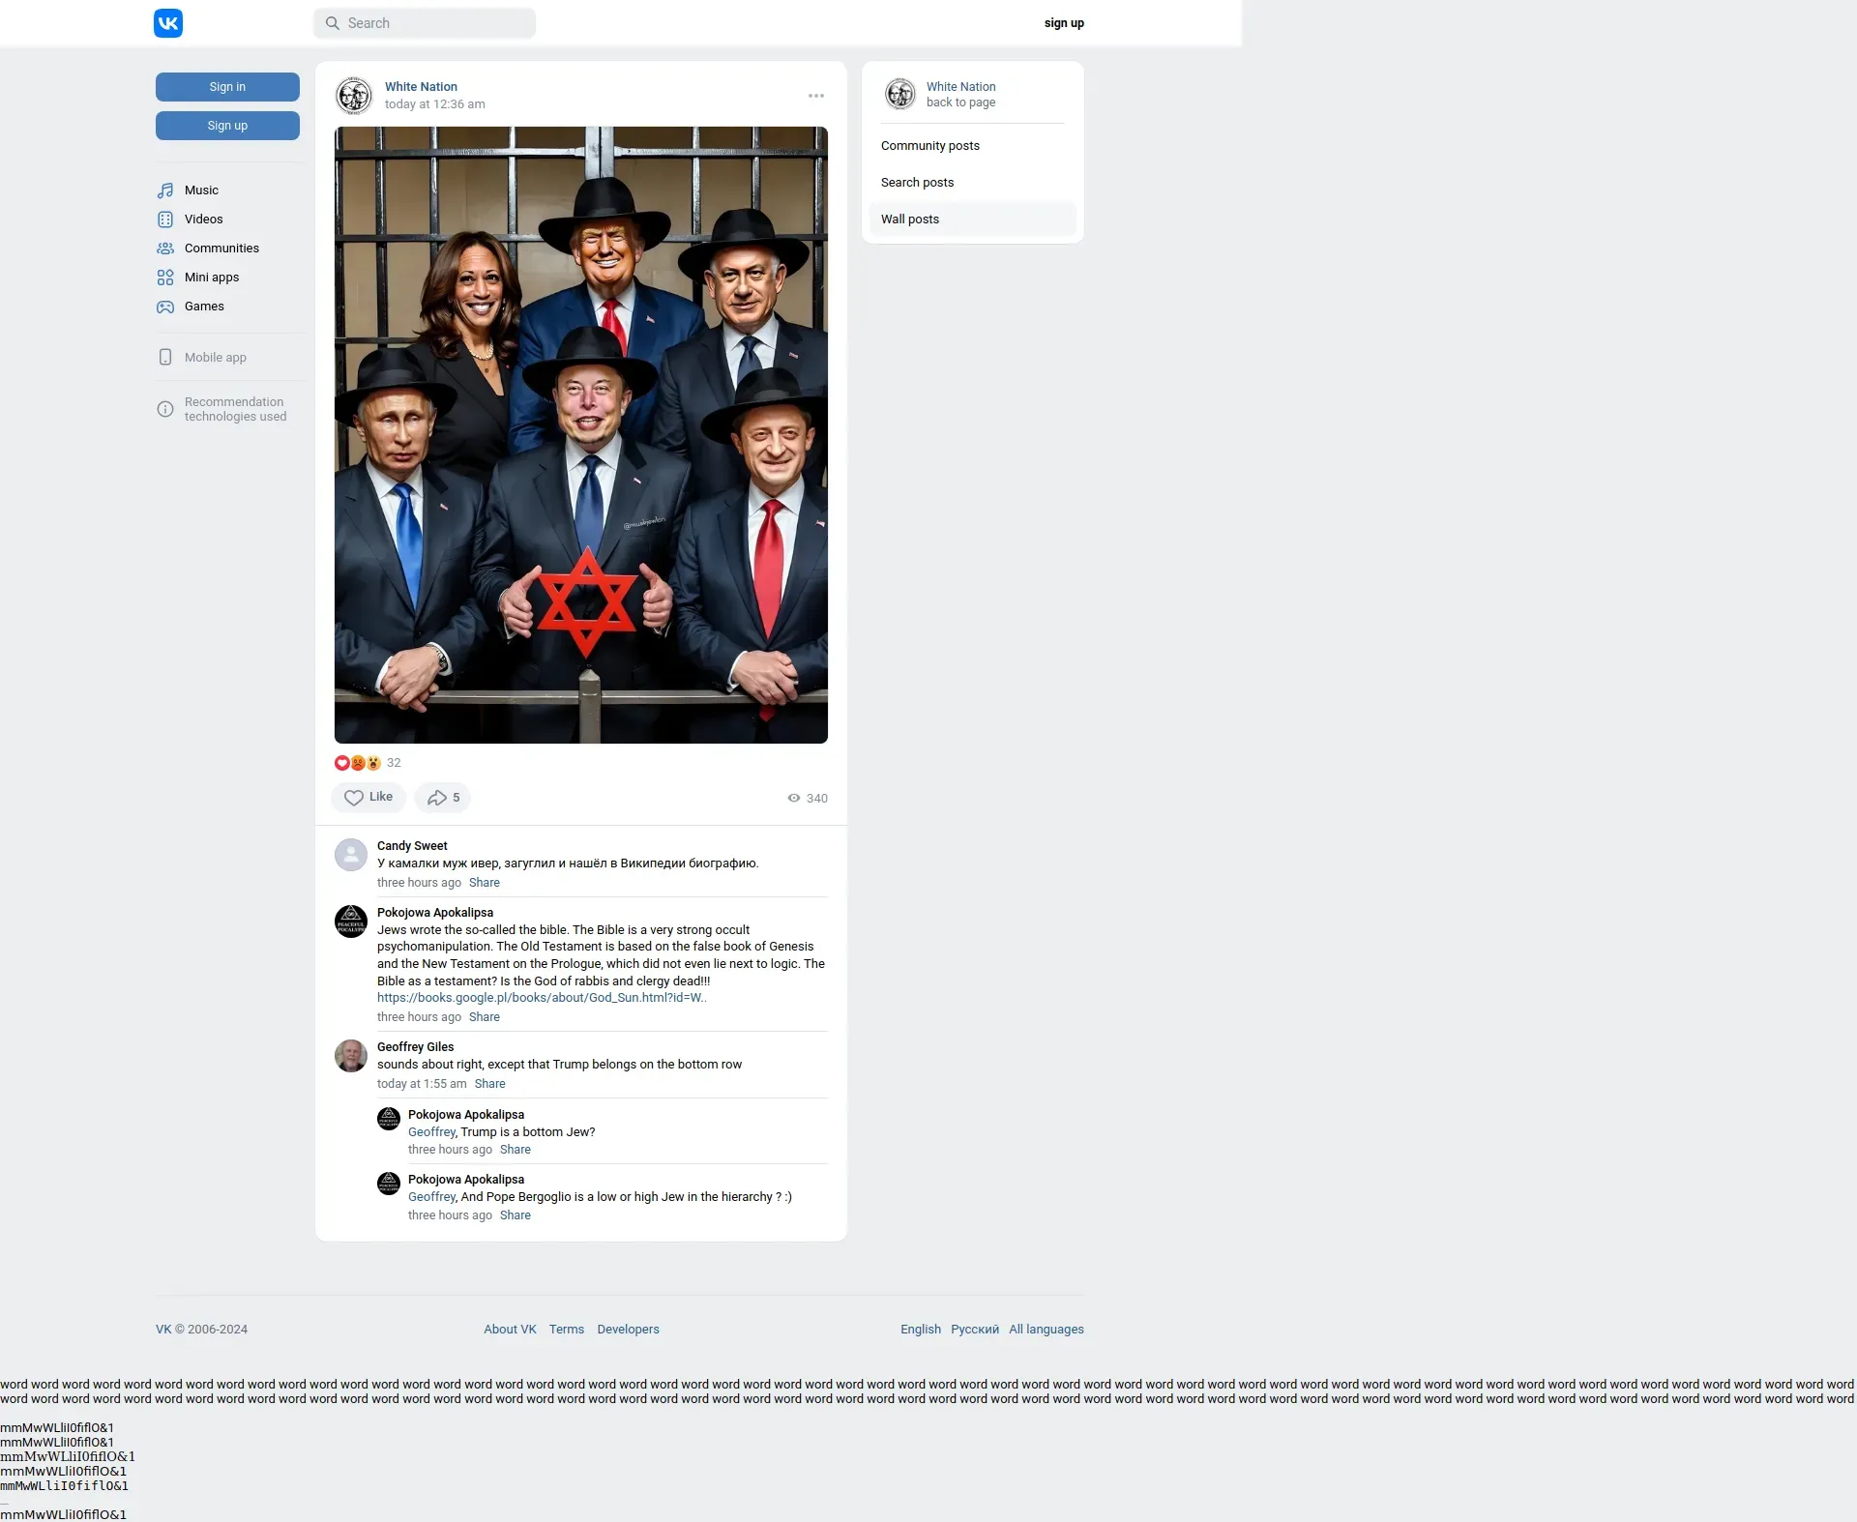Select the Wall posts menu item
Image resolution: width=1857 pixels, height=1522 pixels.
909,220
